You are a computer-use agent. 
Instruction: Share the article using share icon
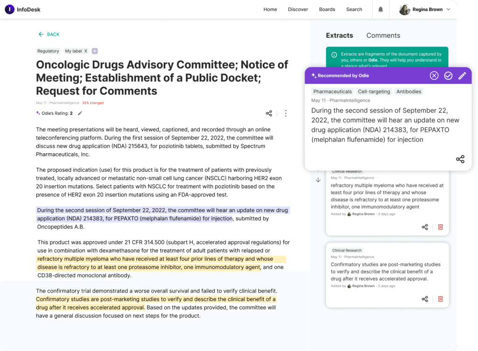coord(268,113)
